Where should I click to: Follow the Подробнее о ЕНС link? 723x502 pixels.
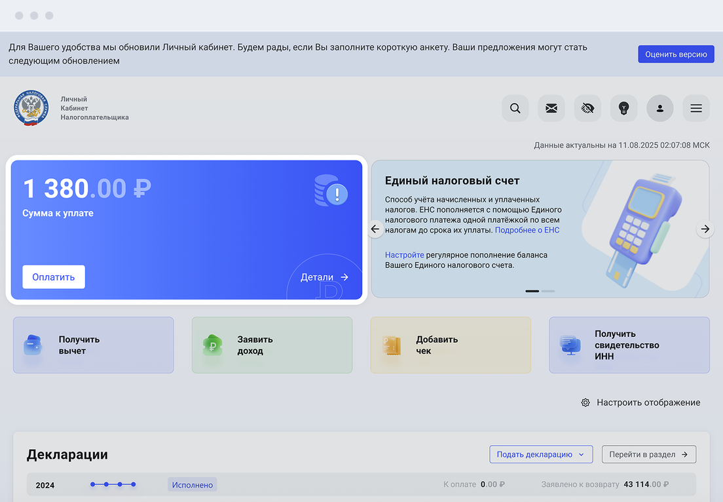527,231
